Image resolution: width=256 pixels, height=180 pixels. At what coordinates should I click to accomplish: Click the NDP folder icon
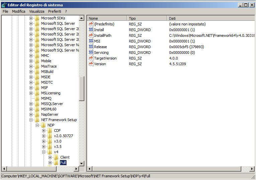point(44,125)
